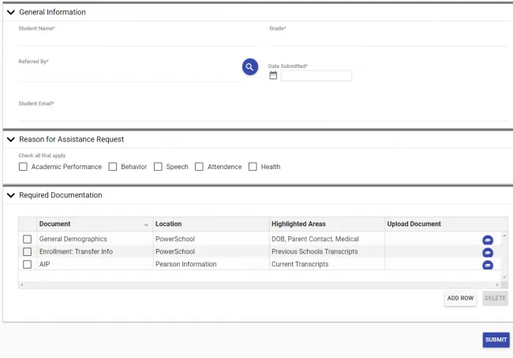Upload document for Enrollment: Transfer Info row
The width and height of the screenshot is (513, 358).
(x=487, y=252)
